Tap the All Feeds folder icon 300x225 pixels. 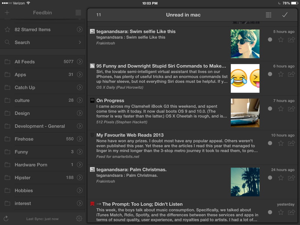7,61
